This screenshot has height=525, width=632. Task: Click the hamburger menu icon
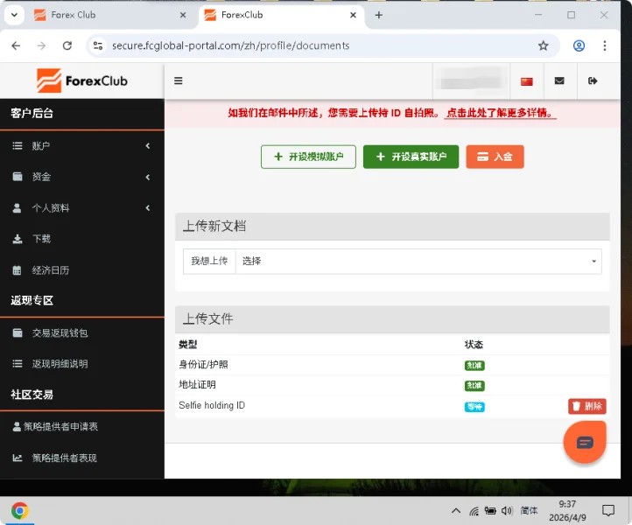click(x=179, y=81)
